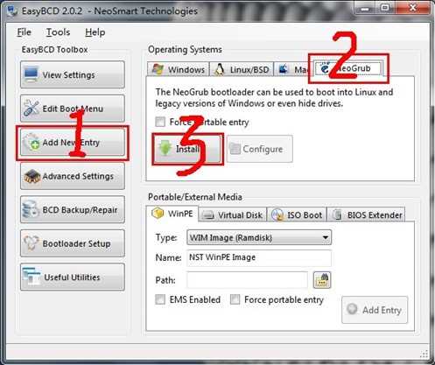Switch to the ISO Boot tab
Screen dimensions: 435x365
pyautogui.click(x=297, y=214)
